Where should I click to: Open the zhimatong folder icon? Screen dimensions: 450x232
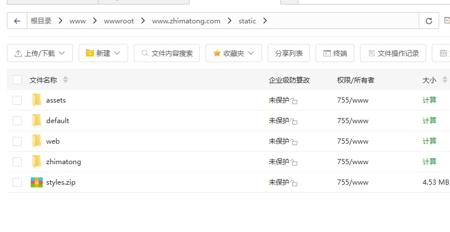point(36,162)
